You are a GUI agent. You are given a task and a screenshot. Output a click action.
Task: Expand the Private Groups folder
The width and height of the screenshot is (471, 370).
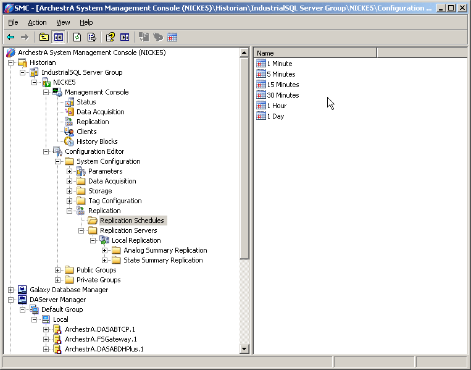[x=57, y=280]
